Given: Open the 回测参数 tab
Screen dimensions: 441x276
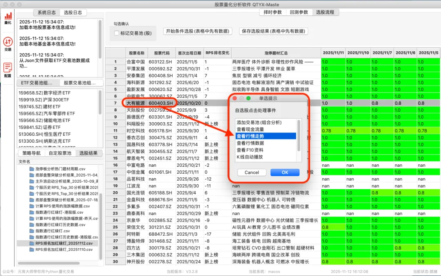Looking at the screenshot, I should click(299, 12).
